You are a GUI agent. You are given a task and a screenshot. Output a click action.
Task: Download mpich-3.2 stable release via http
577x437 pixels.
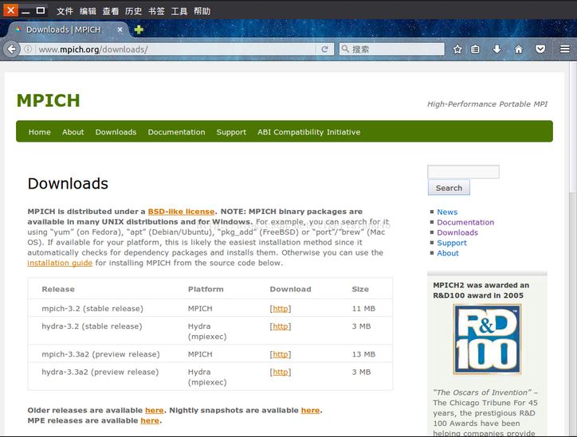tap(281, 308)
